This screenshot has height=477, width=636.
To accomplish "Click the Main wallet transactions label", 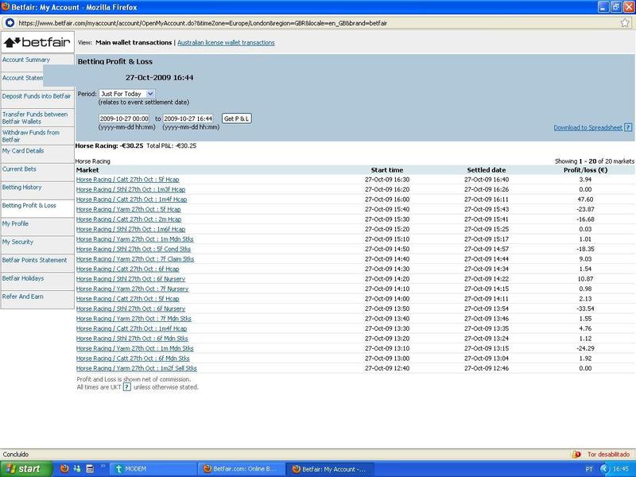I will pyautogui.click(x=134, y=43).
